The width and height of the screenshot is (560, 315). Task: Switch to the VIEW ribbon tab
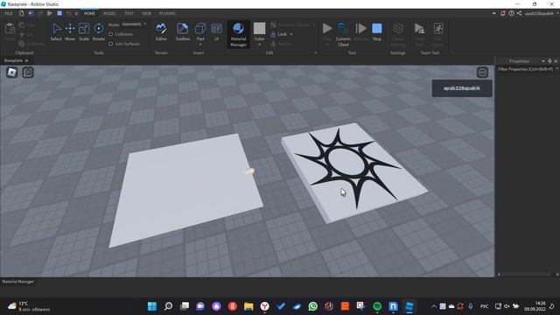tap(147, 13)
